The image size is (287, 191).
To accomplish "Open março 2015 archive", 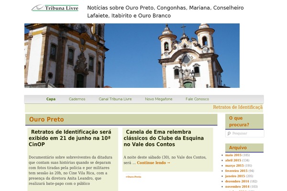I will [x=234, y=166].
